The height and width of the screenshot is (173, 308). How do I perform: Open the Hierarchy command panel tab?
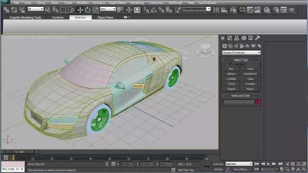pos(236,38)
